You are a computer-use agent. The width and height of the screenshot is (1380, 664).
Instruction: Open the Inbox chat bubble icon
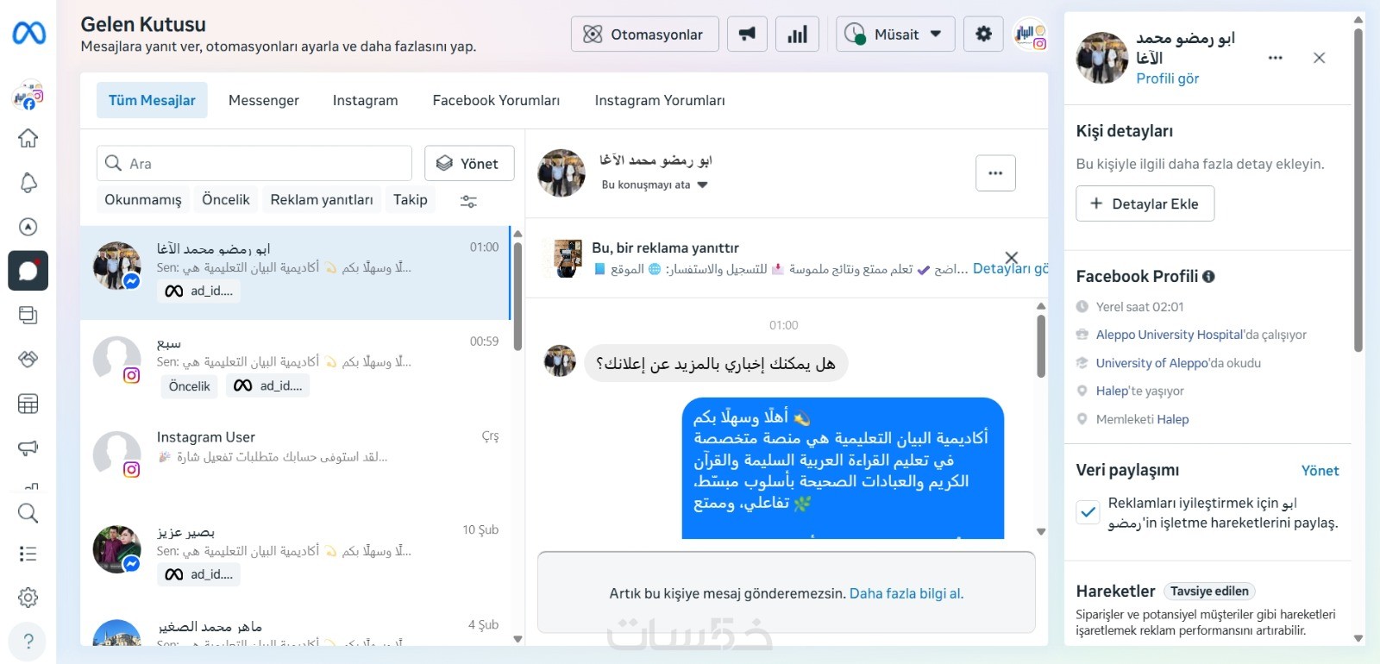[28, 271]
